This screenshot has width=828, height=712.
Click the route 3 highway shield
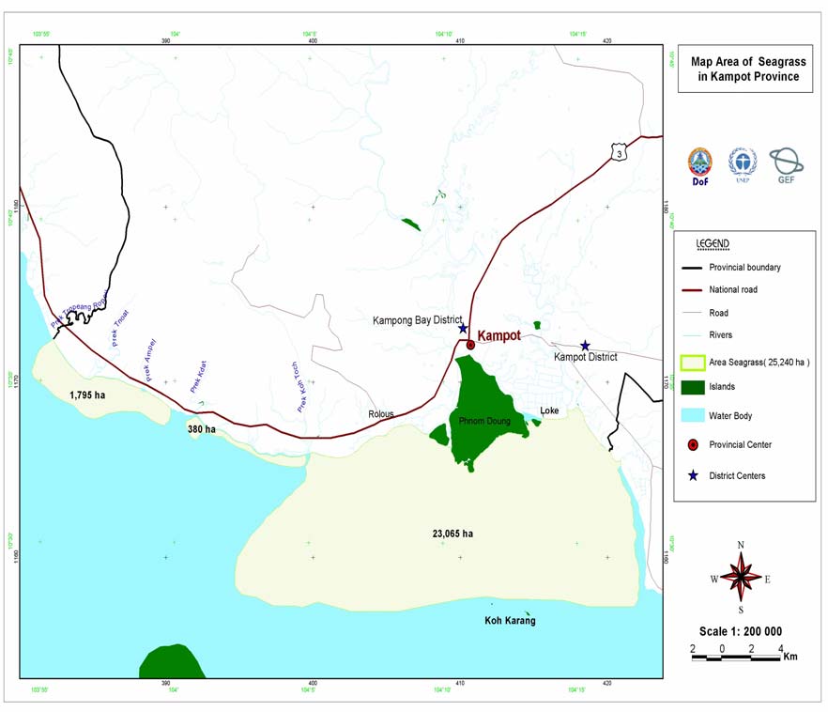coord(618,152)
